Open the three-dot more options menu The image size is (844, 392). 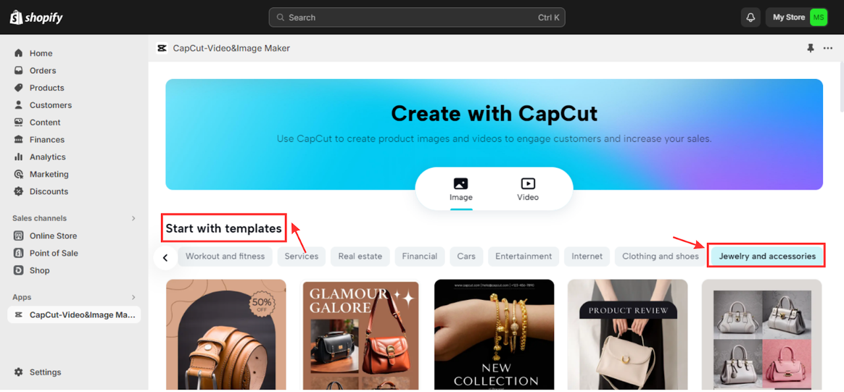[x=828, y=48]
